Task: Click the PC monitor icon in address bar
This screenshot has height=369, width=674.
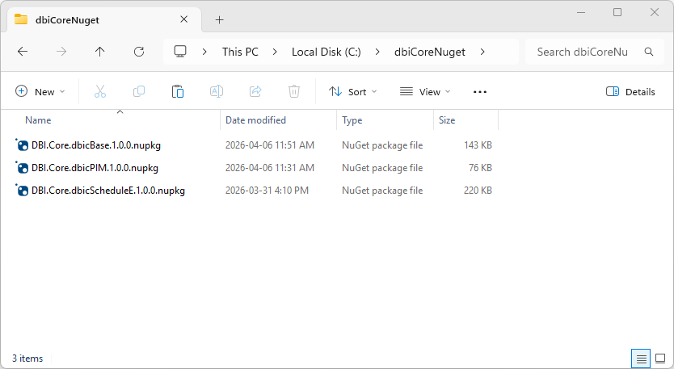Action: point(180,52)
